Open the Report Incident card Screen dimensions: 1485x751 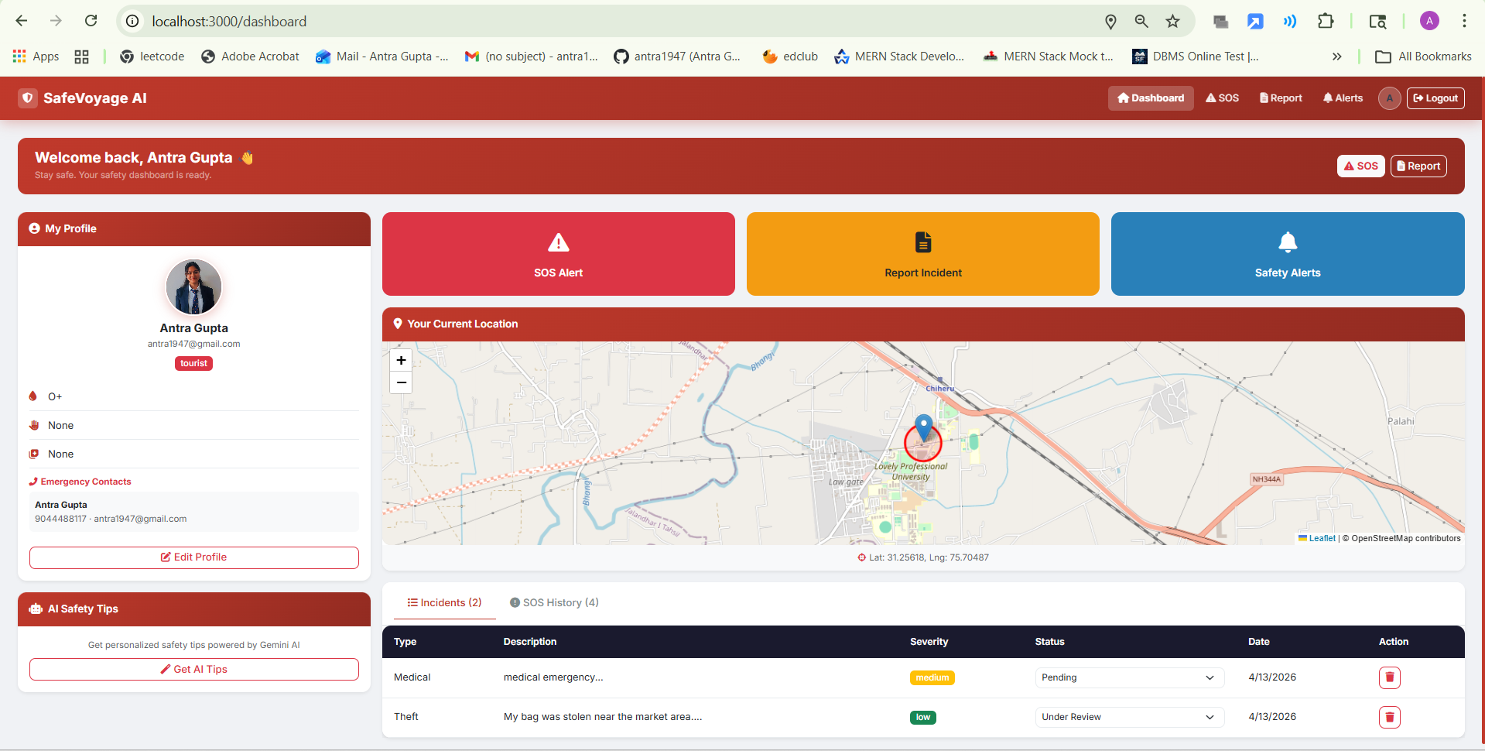coord(922,254)
